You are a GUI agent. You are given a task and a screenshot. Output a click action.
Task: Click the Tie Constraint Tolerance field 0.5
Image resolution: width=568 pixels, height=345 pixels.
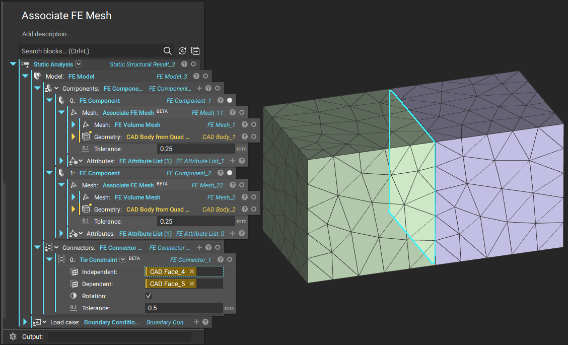(184, 308)
